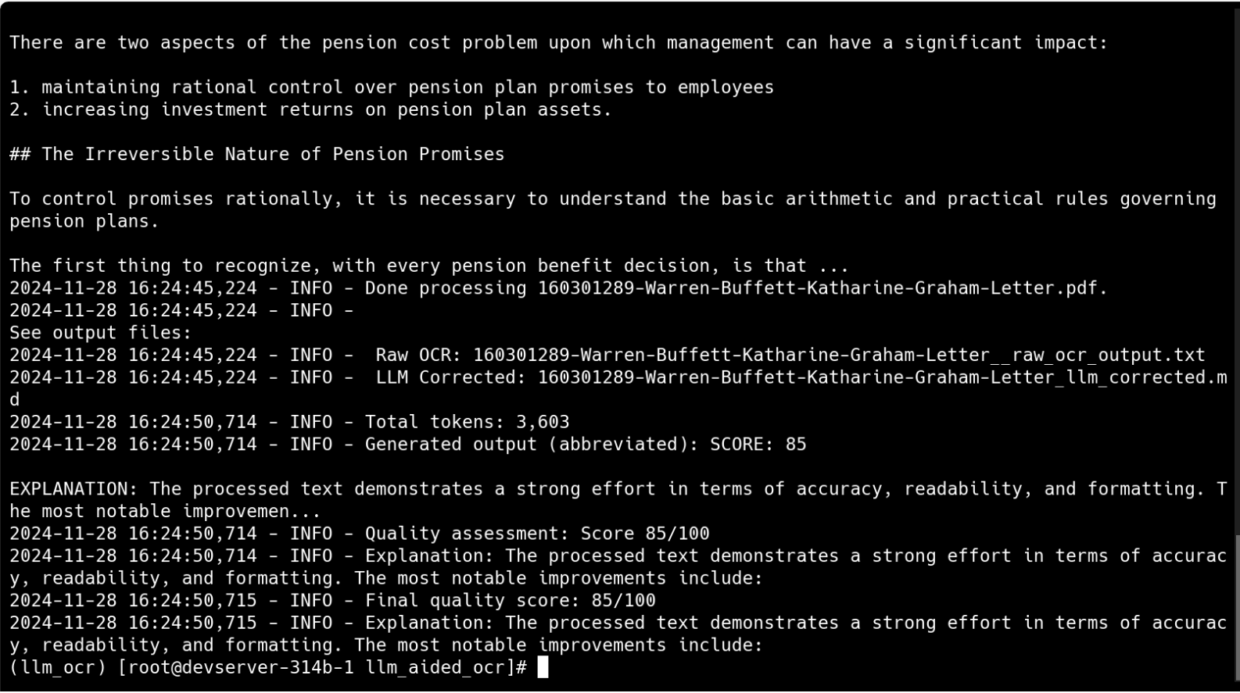Viewport: 1240px width, 693px height.
Task: Click the blinking cursor block at the prompt
Action: tap(543, 667)
